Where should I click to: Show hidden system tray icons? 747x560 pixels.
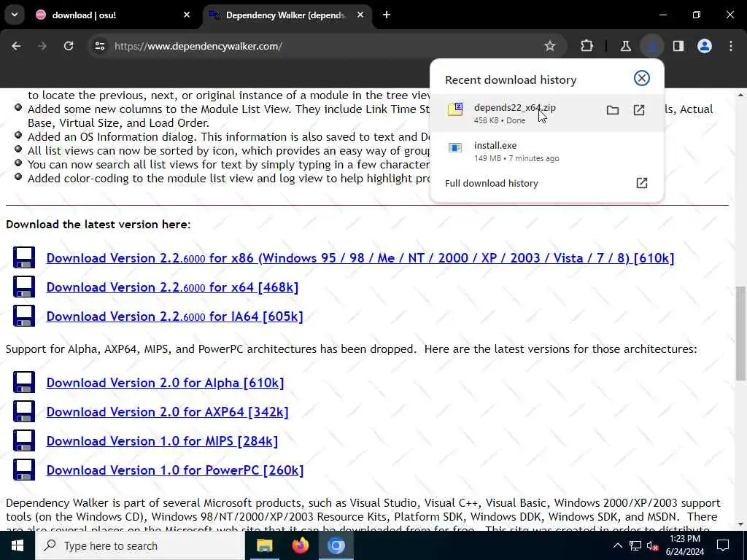[x=617, y=546]
